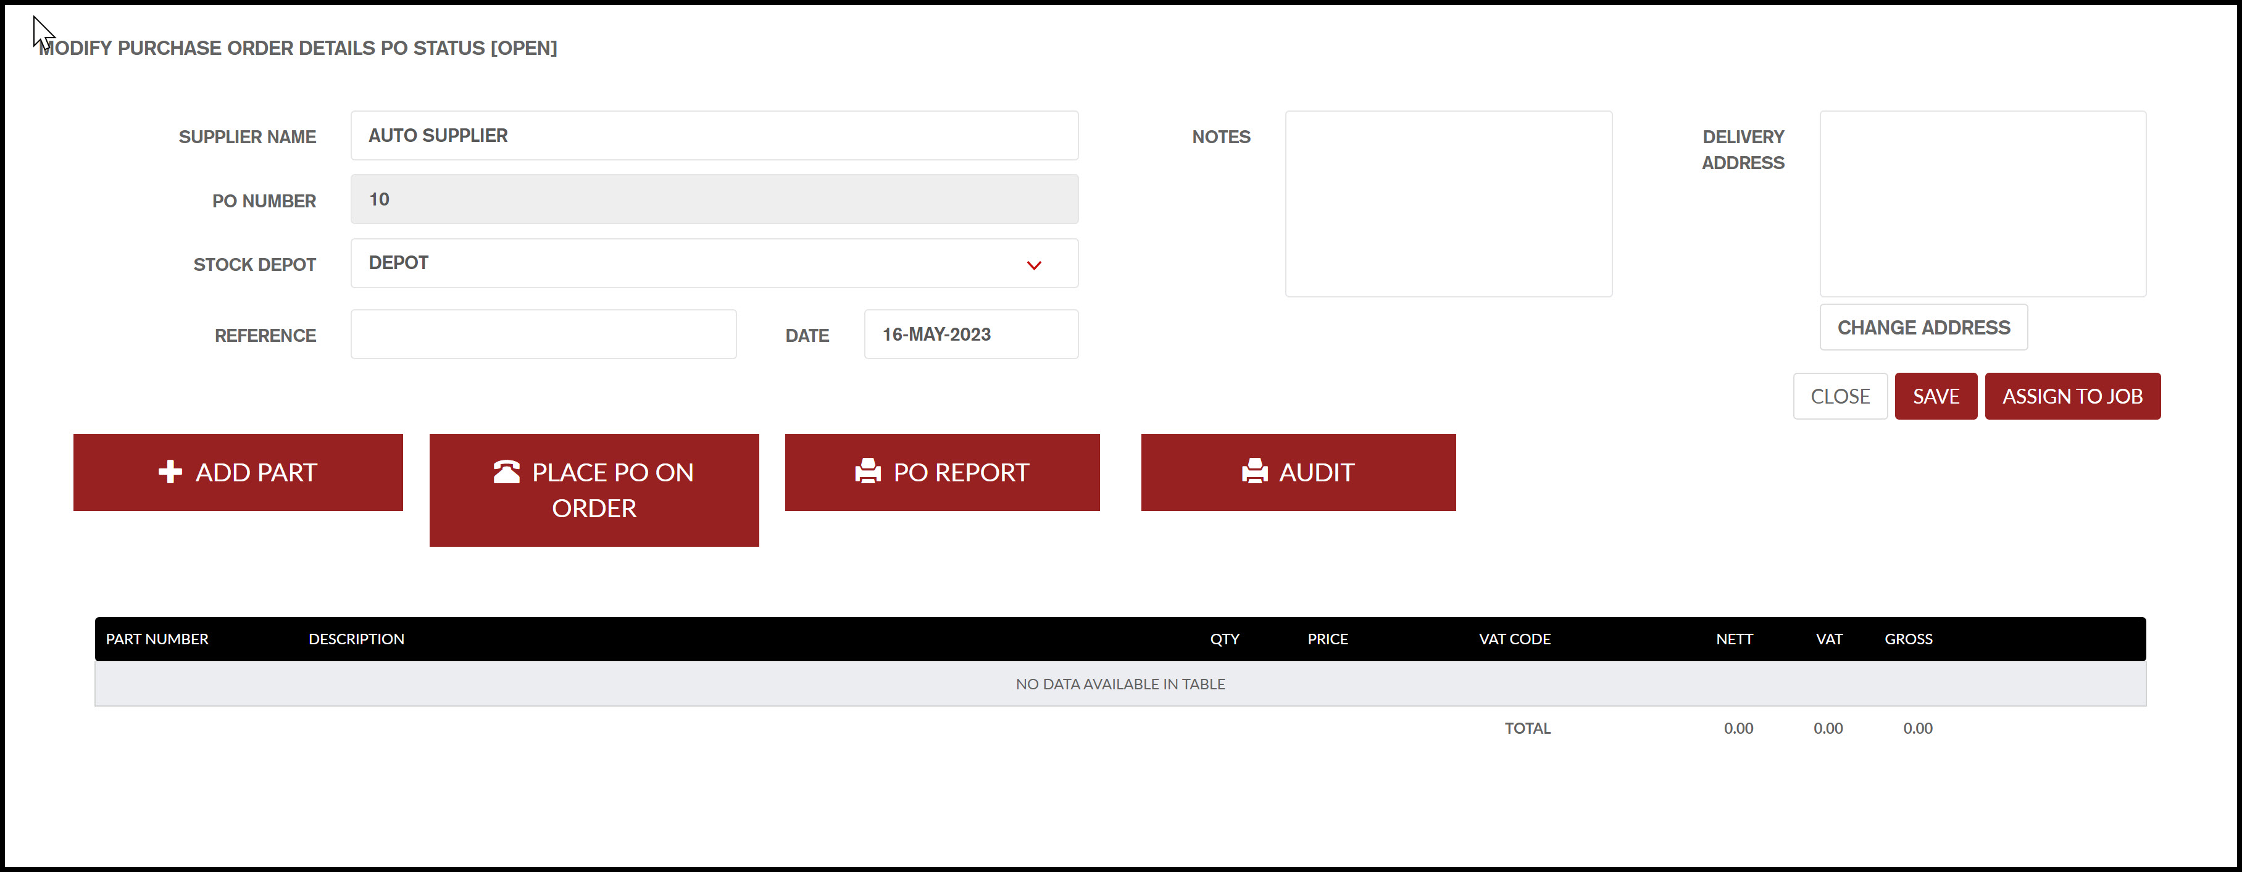Click the Delivery Address text area
This screenshot has width=2242, height=872.
coord(1983,204)
